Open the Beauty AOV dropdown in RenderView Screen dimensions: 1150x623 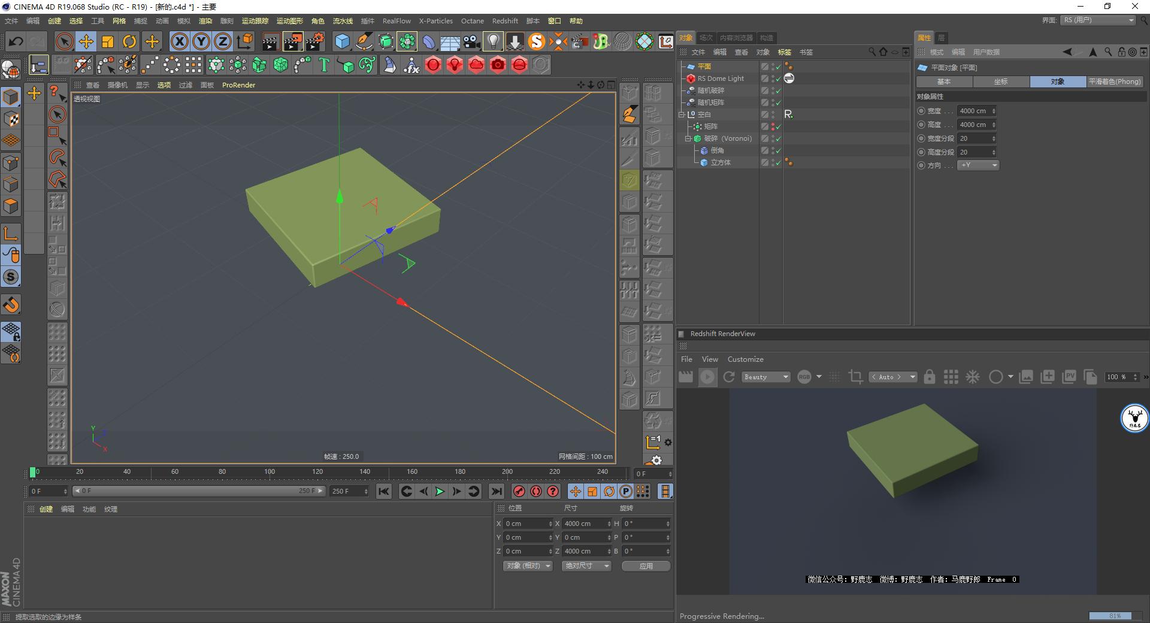(x=765, y=377)
